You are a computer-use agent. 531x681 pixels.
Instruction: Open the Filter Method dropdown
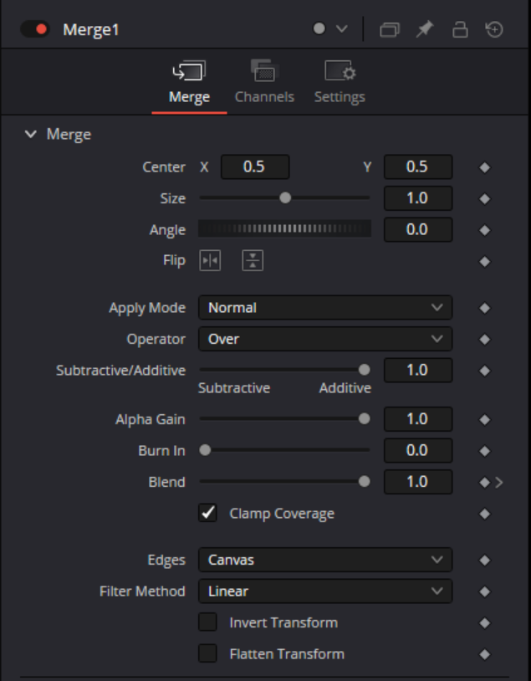pos(324,591)
